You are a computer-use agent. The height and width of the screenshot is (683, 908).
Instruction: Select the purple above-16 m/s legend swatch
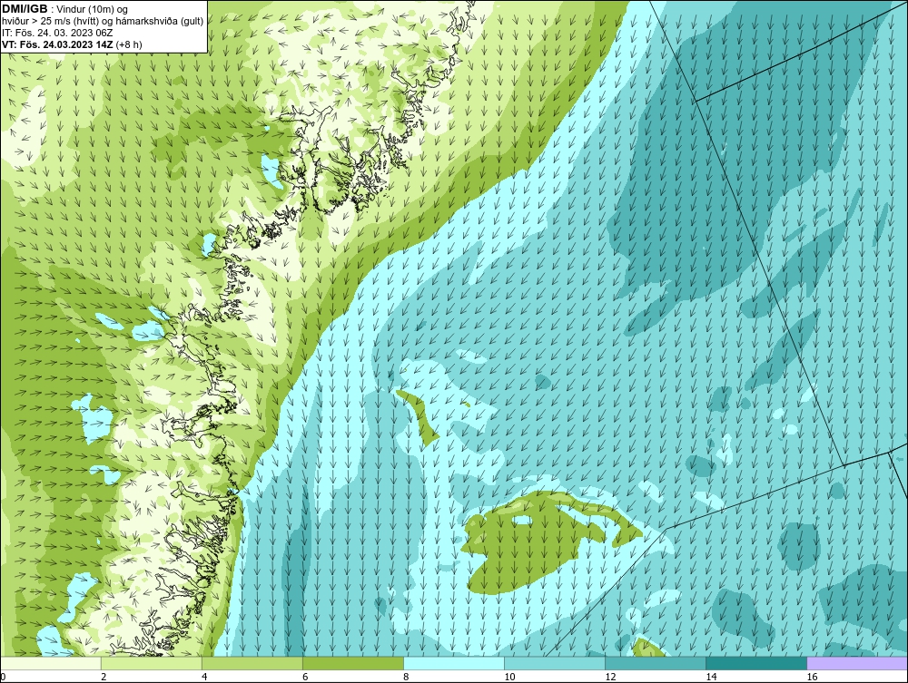pos(857,663)
